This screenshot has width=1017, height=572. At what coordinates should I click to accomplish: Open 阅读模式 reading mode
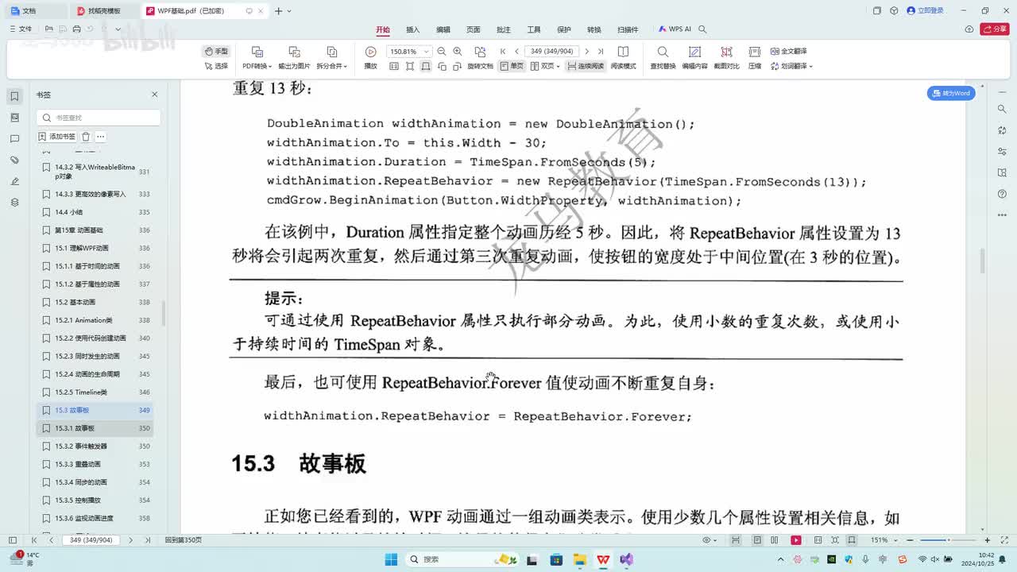tap(623, 57)
